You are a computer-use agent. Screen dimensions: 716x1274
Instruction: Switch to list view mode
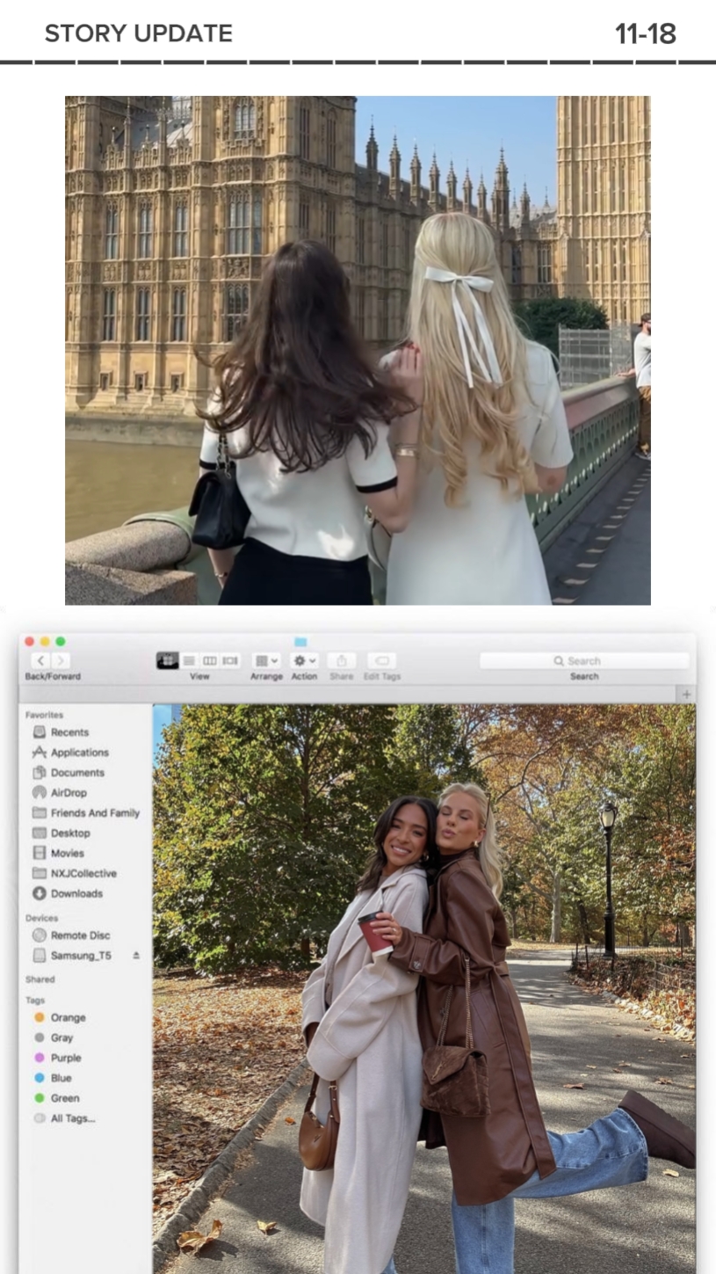(189, 660)
